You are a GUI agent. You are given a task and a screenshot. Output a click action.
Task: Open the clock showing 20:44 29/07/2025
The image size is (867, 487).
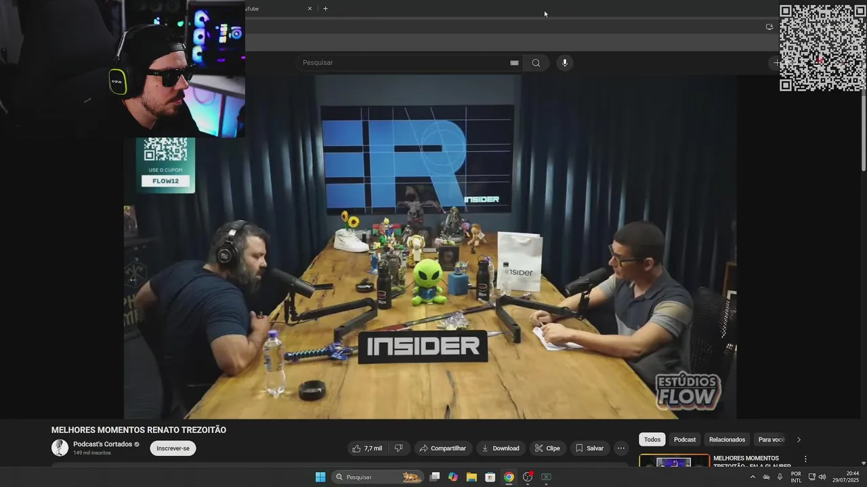(846, 477)
